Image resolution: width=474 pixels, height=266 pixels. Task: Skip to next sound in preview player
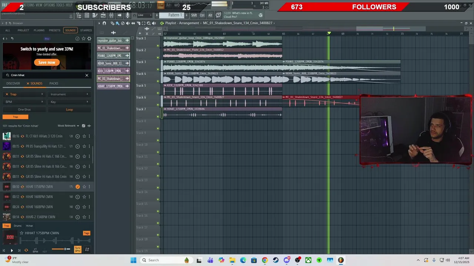[19, 250]
